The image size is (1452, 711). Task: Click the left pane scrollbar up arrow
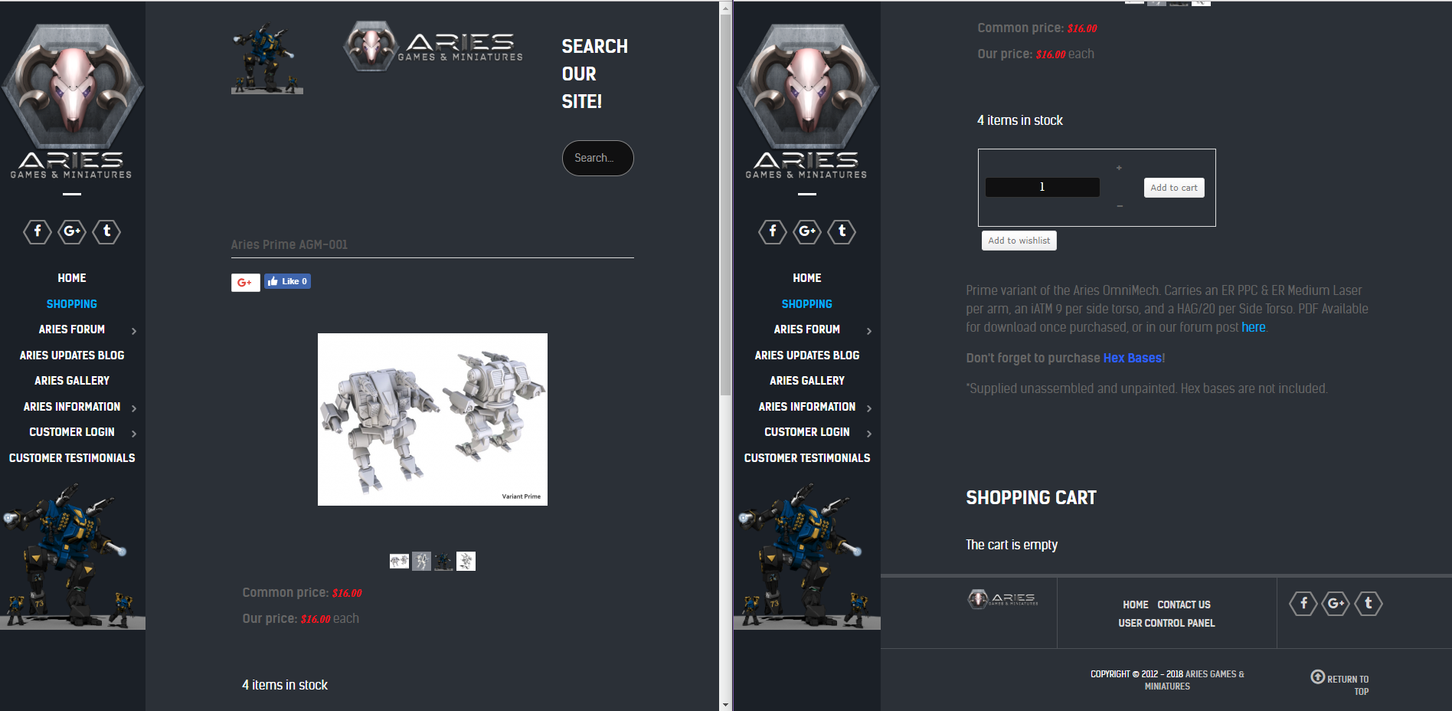725,8
